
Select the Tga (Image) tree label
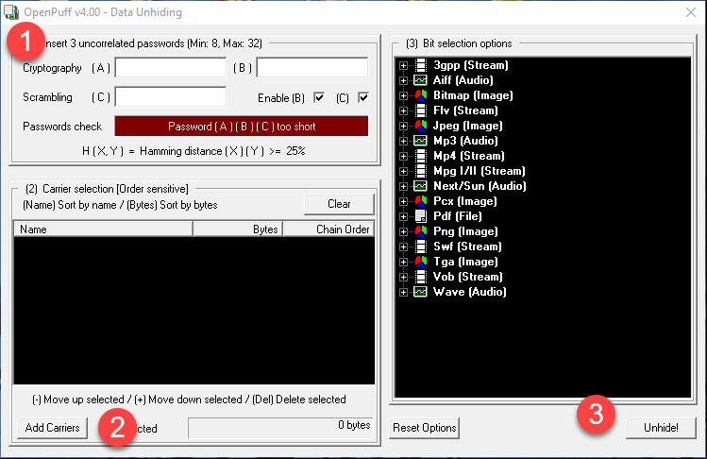[x=465, y=262]
